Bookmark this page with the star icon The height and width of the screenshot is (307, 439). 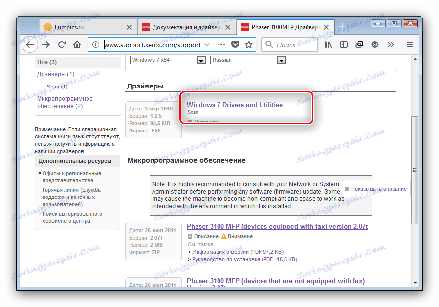coord(249,44)
